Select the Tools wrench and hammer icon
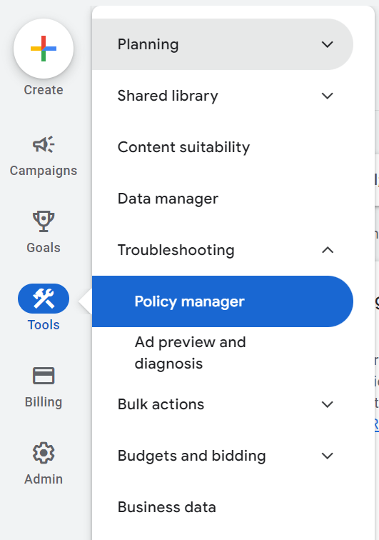Viewport: 379px width, 540px height. [44, 299]
